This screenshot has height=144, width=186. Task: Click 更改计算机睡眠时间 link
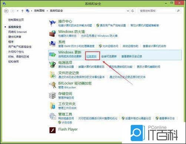click(149, 67)
